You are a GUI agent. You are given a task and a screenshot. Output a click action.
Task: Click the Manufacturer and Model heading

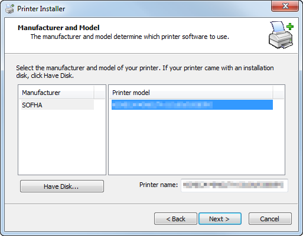(58, 28)
